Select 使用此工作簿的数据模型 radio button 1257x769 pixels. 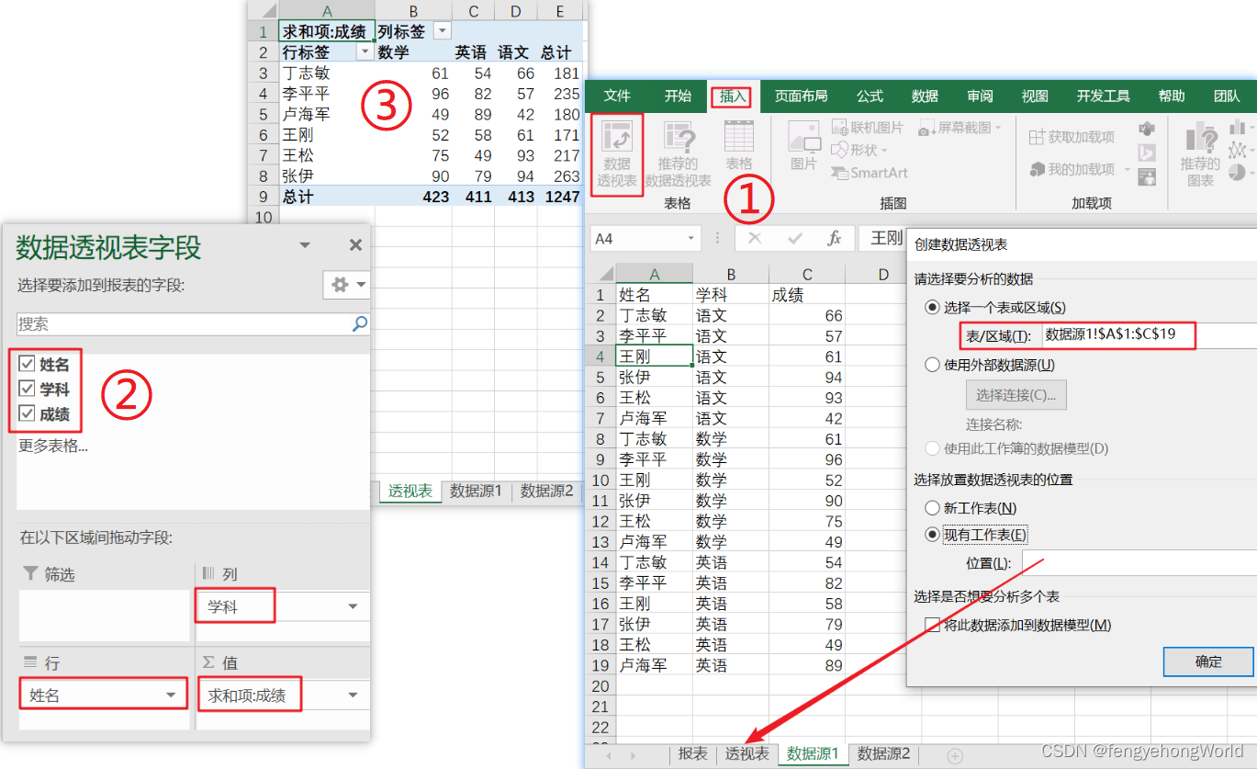click(933, 448)
